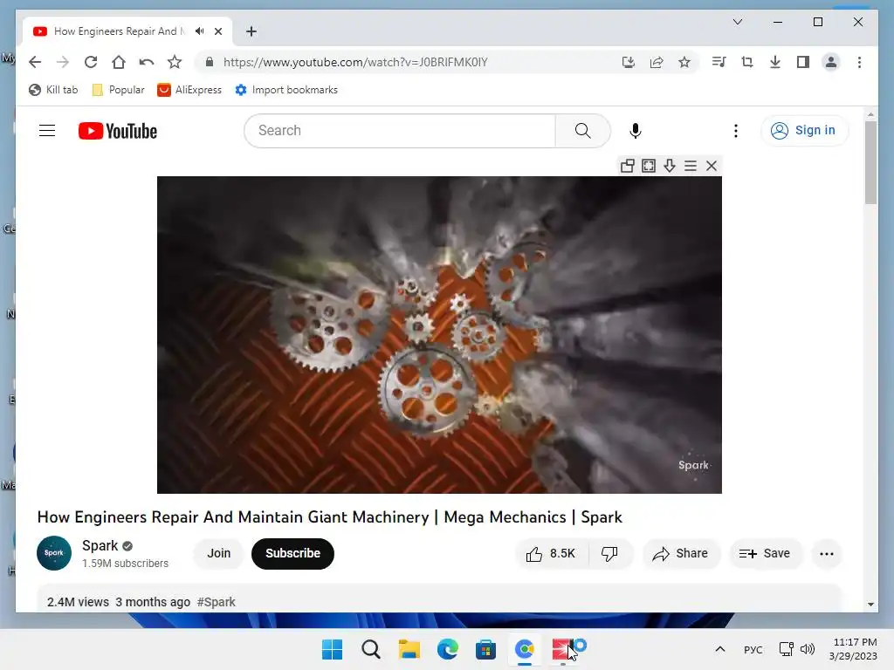Dislike this video
The width and height of the screenshot is (894, 670).
(609, 554)
